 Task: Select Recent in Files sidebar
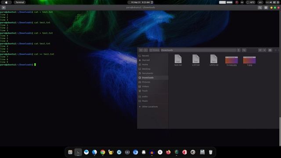click(153, 56)
